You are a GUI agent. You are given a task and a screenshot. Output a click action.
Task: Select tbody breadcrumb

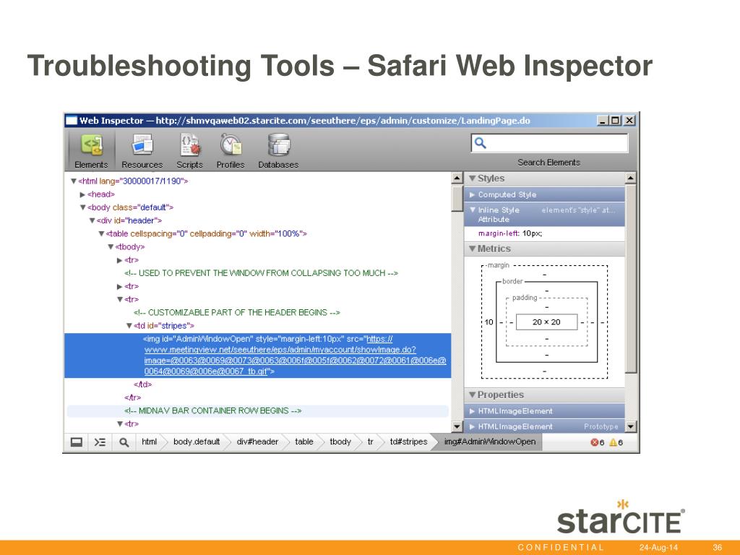340,442
